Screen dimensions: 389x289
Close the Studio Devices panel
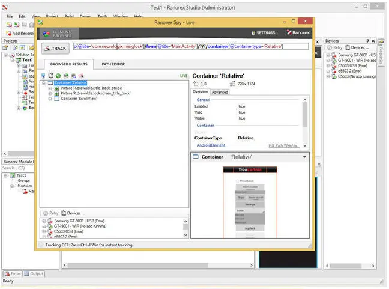373,41
